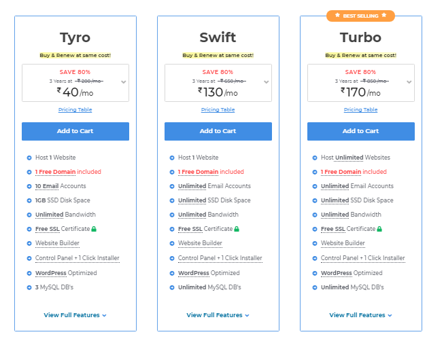Open the Pricing Table link under Swift

pos(218,110)
